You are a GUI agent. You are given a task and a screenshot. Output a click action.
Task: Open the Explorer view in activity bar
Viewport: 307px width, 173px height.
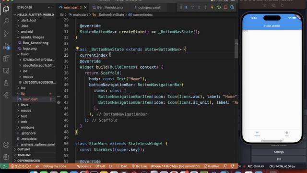pyautogui.click(x=6, y=9)
